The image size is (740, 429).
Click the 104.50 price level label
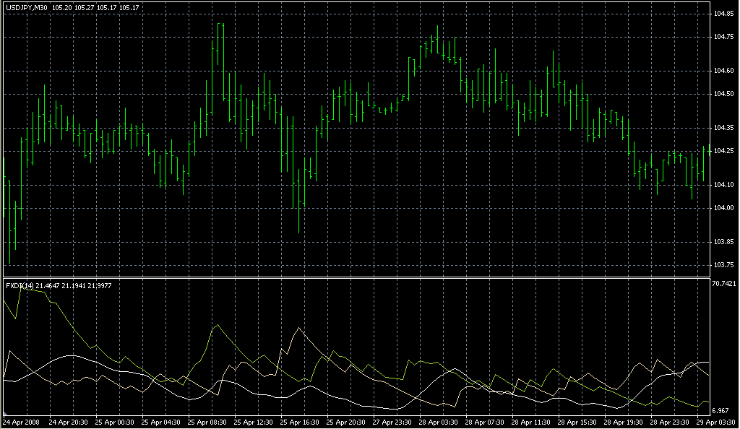tap(724, 94)
